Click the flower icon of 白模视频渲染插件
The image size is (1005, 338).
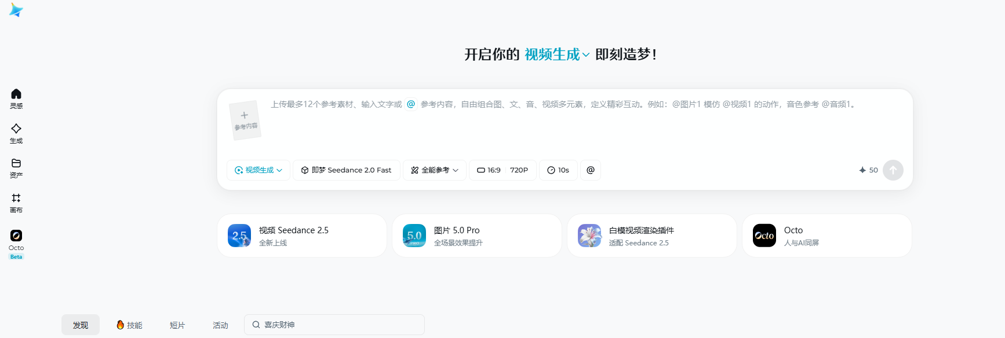coord(589,236)
